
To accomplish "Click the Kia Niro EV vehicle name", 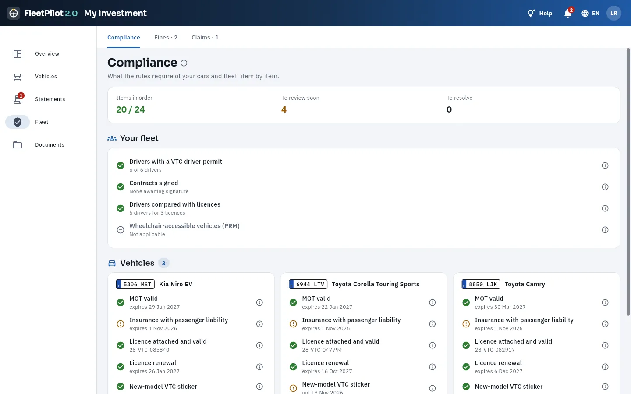I will tap(176, 284).
